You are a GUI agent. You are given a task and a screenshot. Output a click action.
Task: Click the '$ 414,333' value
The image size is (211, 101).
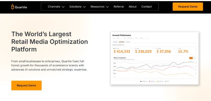click(x=122, y=51)
